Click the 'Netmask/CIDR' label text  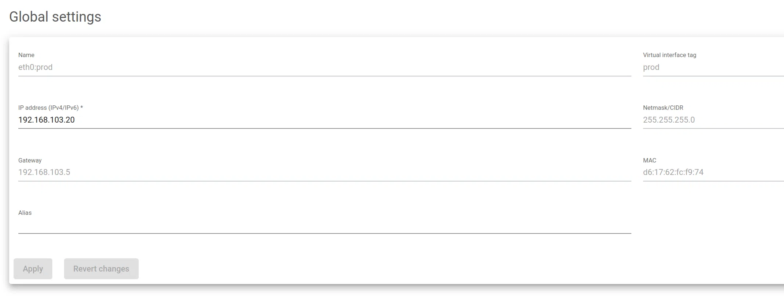663,108
